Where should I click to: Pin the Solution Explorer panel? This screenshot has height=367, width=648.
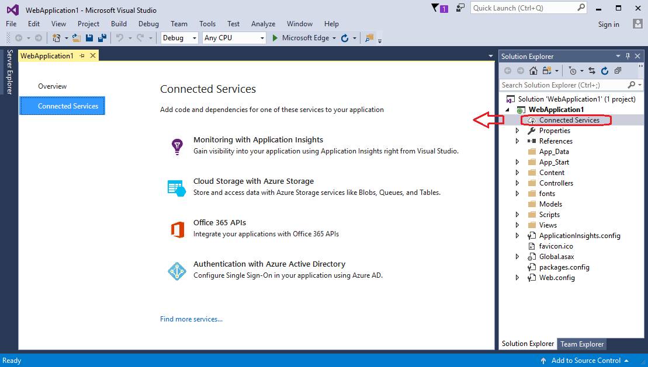(627, 56)
